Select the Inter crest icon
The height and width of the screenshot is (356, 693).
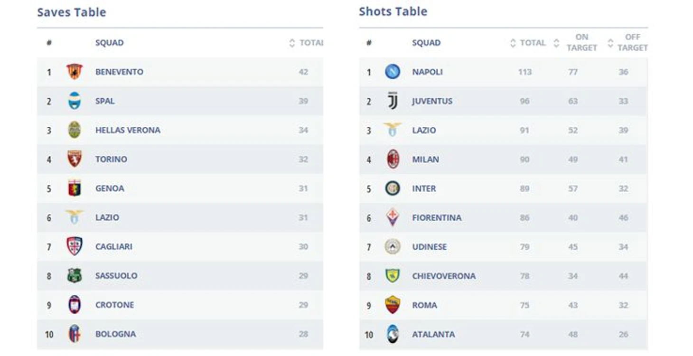[393, 188]
